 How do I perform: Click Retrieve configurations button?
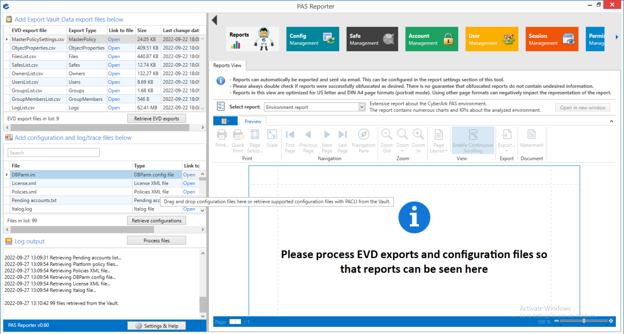click(x=156, y=220)
